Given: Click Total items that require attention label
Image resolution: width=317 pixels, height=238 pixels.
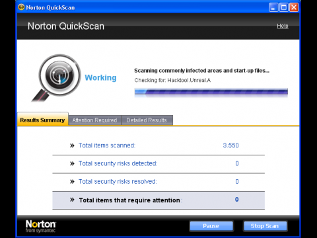Looking at the screenshot, I should click(x=130, y=200).
